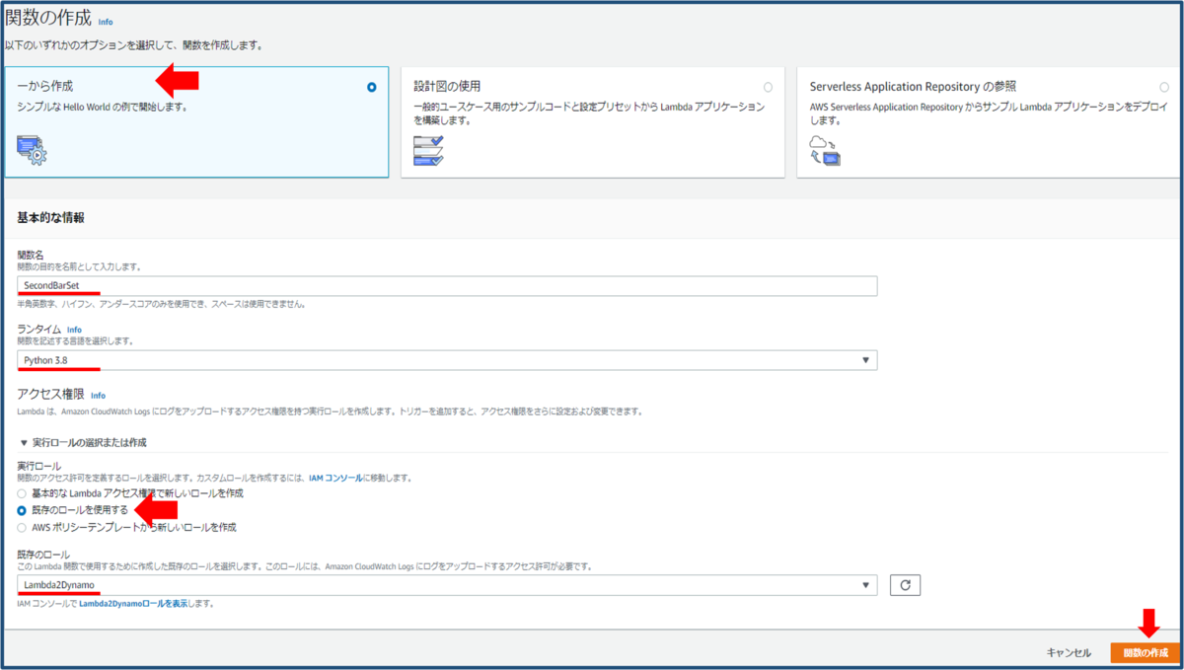Select AWS ポリシーテンプレート role radio
The image size is (1184, 670).
point(22,527)
